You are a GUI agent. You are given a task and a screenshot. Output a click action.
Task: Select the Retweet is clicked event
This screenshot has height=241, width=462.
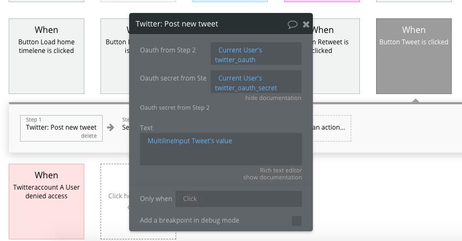tap(336, 56)
